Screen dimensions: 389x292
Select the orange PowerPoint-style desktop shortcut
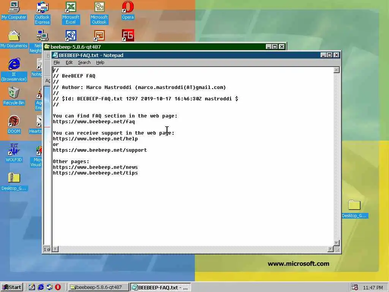99,35
